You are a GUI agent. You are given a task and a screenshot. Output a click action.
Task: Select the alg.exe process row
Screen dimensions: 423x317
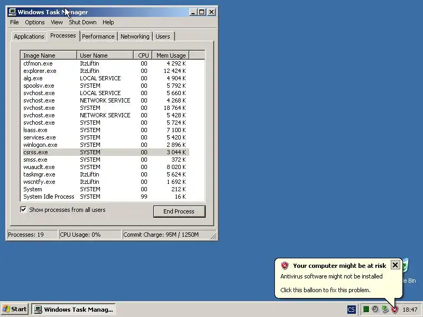click(106, 78)
